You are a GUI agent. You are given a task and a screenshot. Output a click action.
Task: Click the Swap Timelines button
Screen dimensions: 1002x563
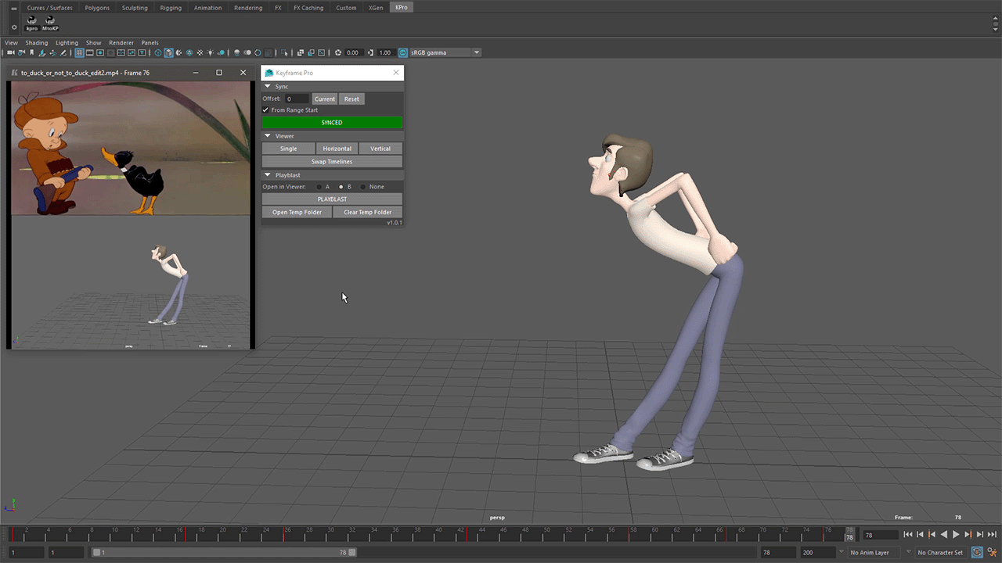point(332,162)
